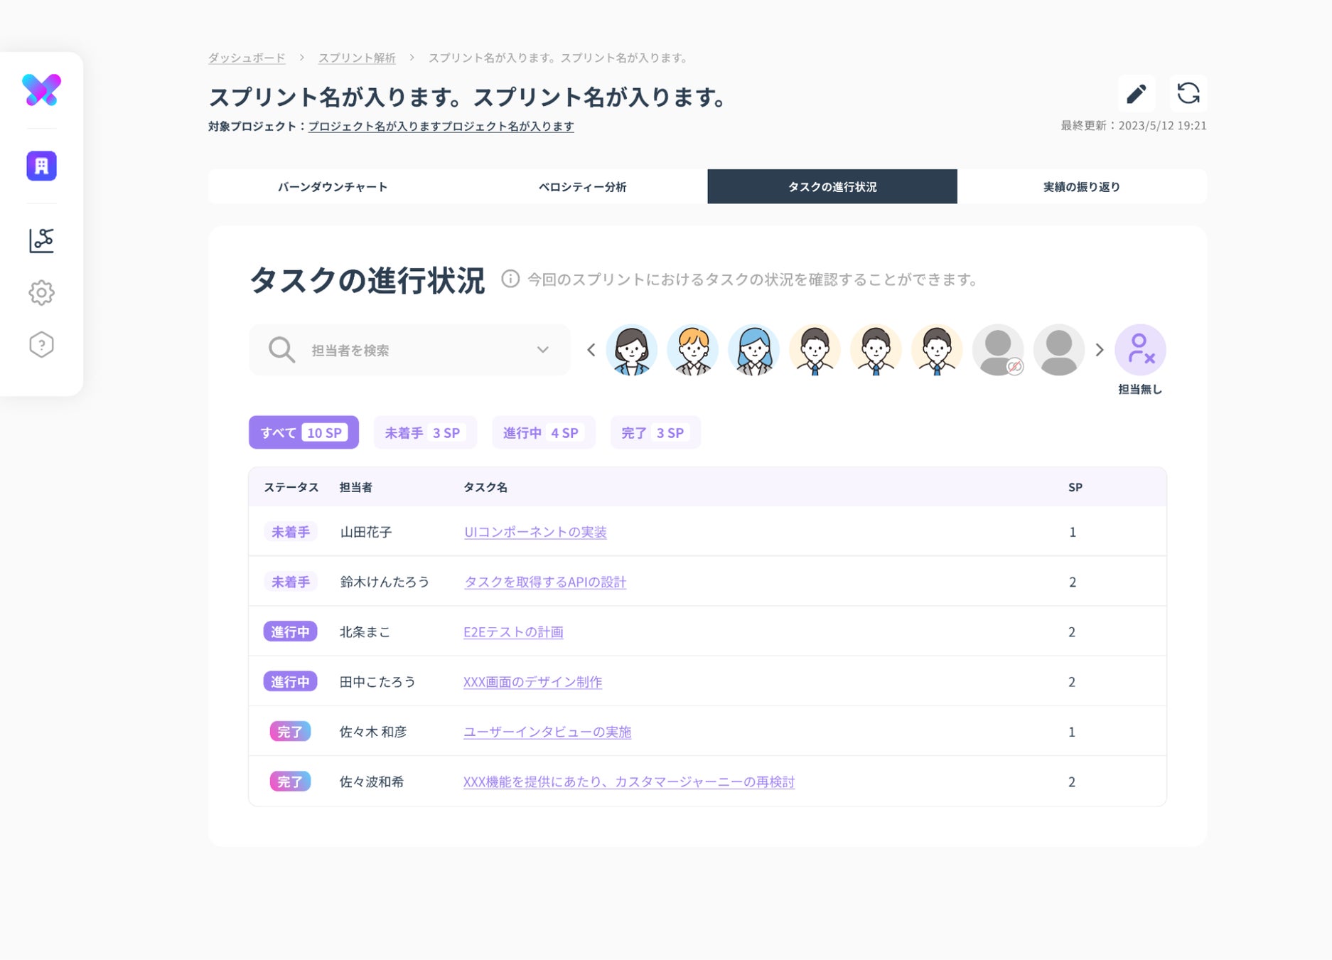Click the SP column header

point(1075,487)
